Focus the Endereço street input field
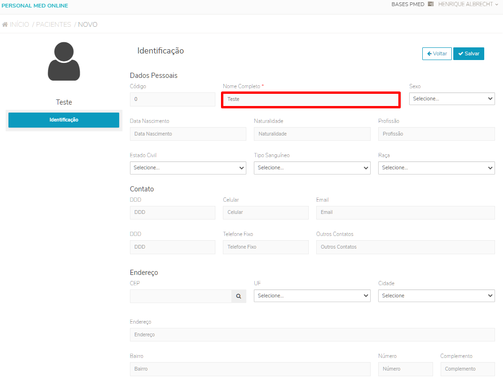 312,335
